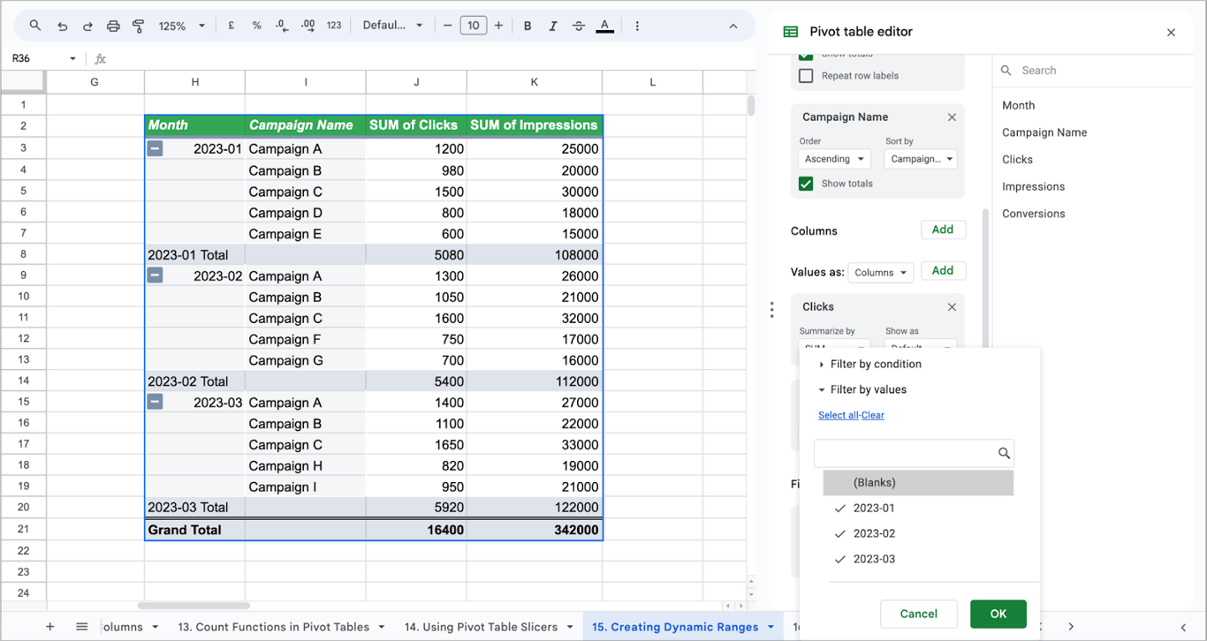Cancel the filter changes
Screen dimensions: 1207x641
tap(918, 614)
